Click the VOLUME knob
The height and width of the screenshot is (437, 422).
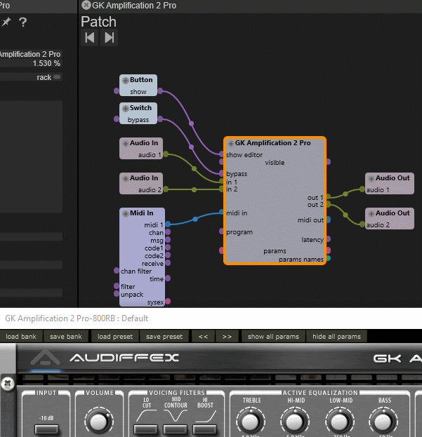pos(99,422)
